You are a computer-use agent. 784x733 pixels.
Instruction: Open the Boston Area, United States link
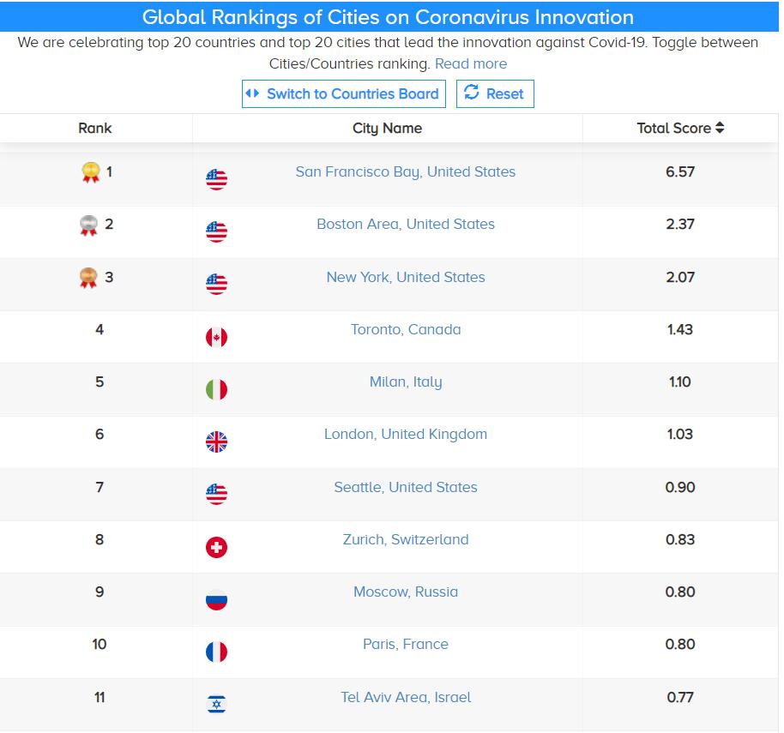406,225
